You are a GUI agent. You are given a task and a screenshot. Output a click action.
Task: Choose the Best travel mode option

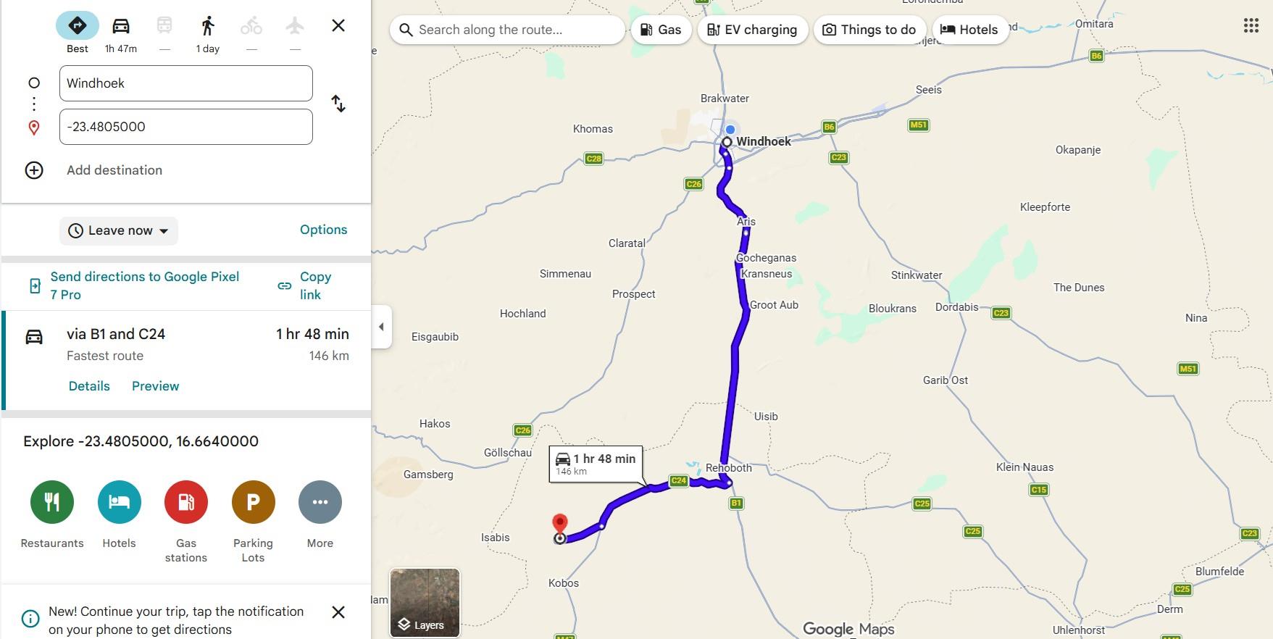tap(78, 26)
